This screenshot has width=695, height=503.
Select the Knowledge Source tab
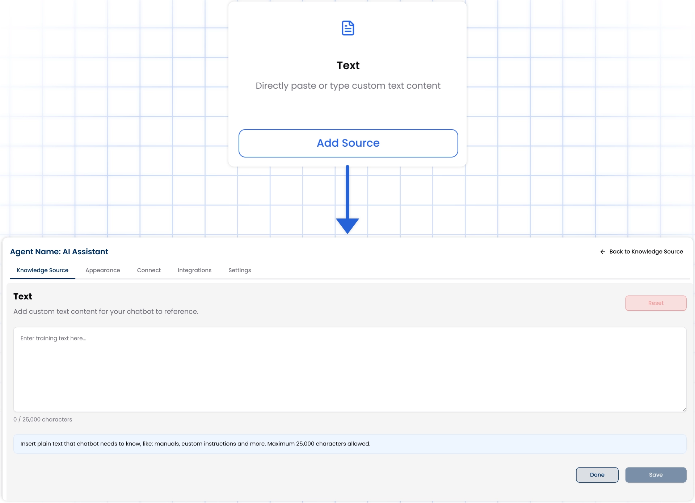click(42, 270)
